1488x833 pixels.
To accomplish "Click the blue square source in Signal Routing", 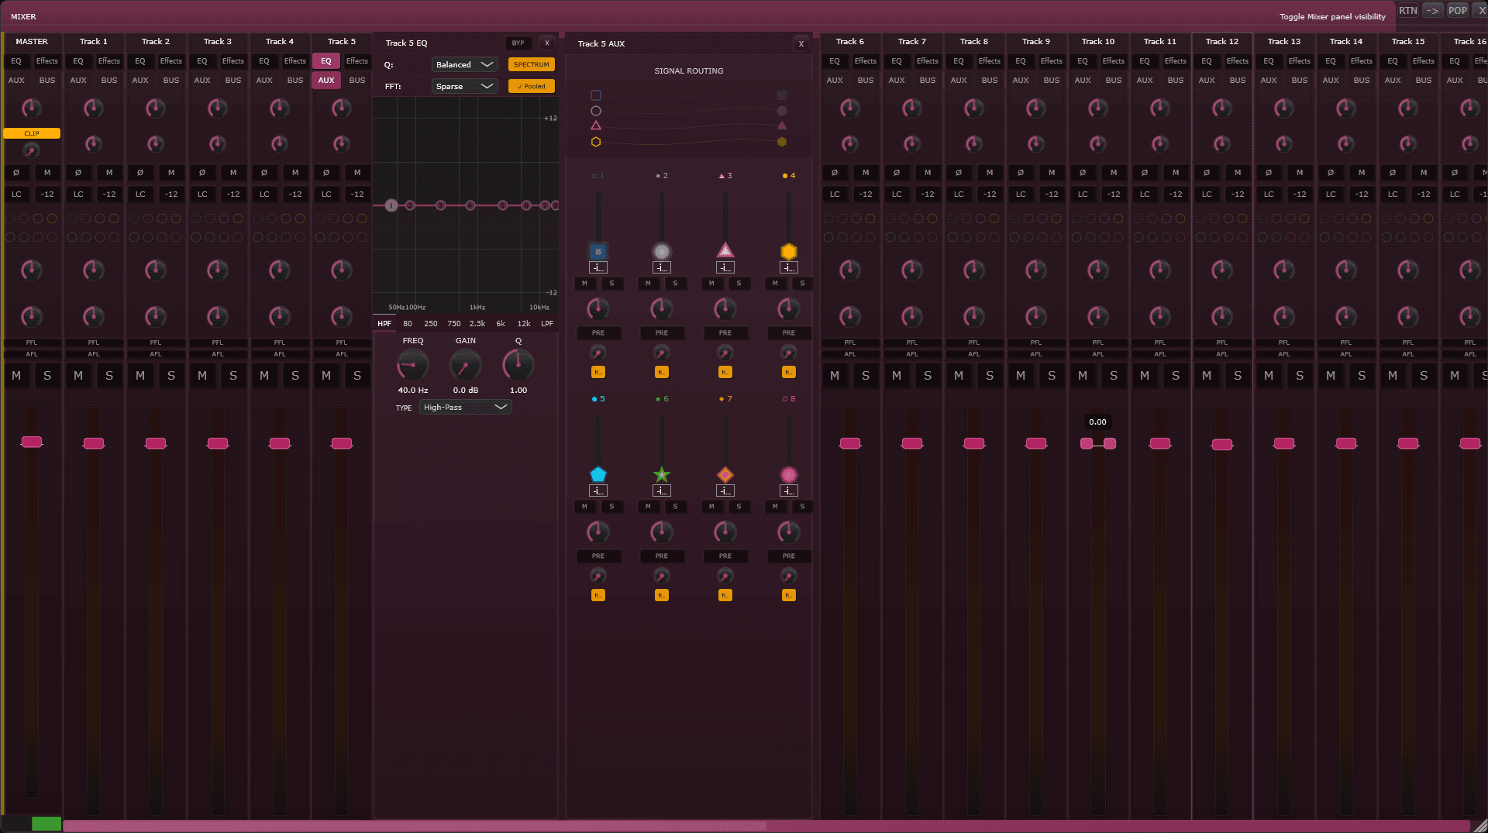I will [596, 95].
